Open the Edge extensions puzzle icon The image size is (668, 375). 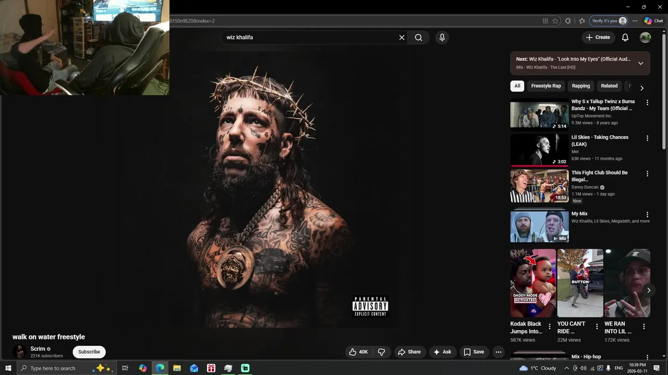pyautogui.click(x=568, y=21)
